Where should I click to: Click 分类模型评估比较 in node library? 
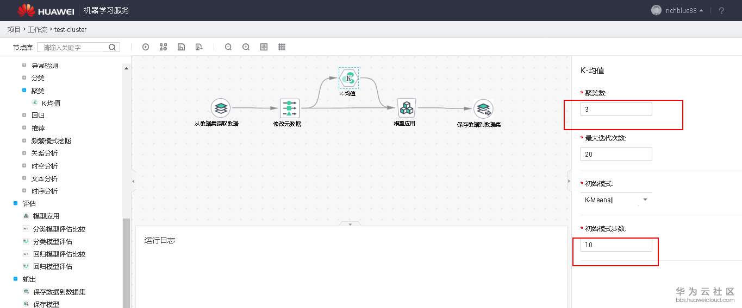click(x=59, y=229)
